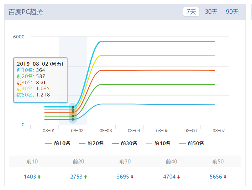
Task: Select the 90天 range tab
Action: coord(232,12)
